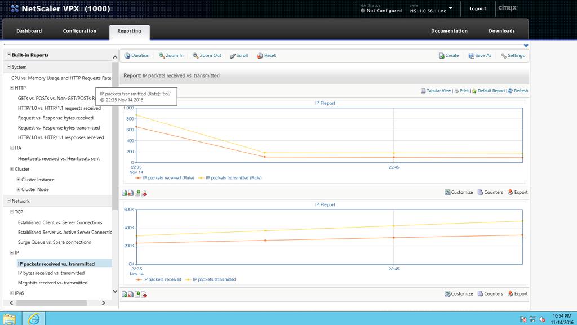Refresh the report data
Image resolution: width=577 pixels, height=325 pixels.
[518, 91]
